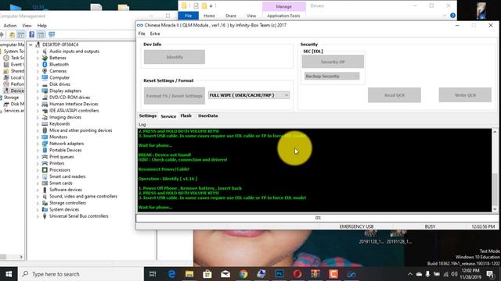This screenshot has width=501, height=281.
Task: Expand the Keyboards node
Action: (x=38, y=124)
